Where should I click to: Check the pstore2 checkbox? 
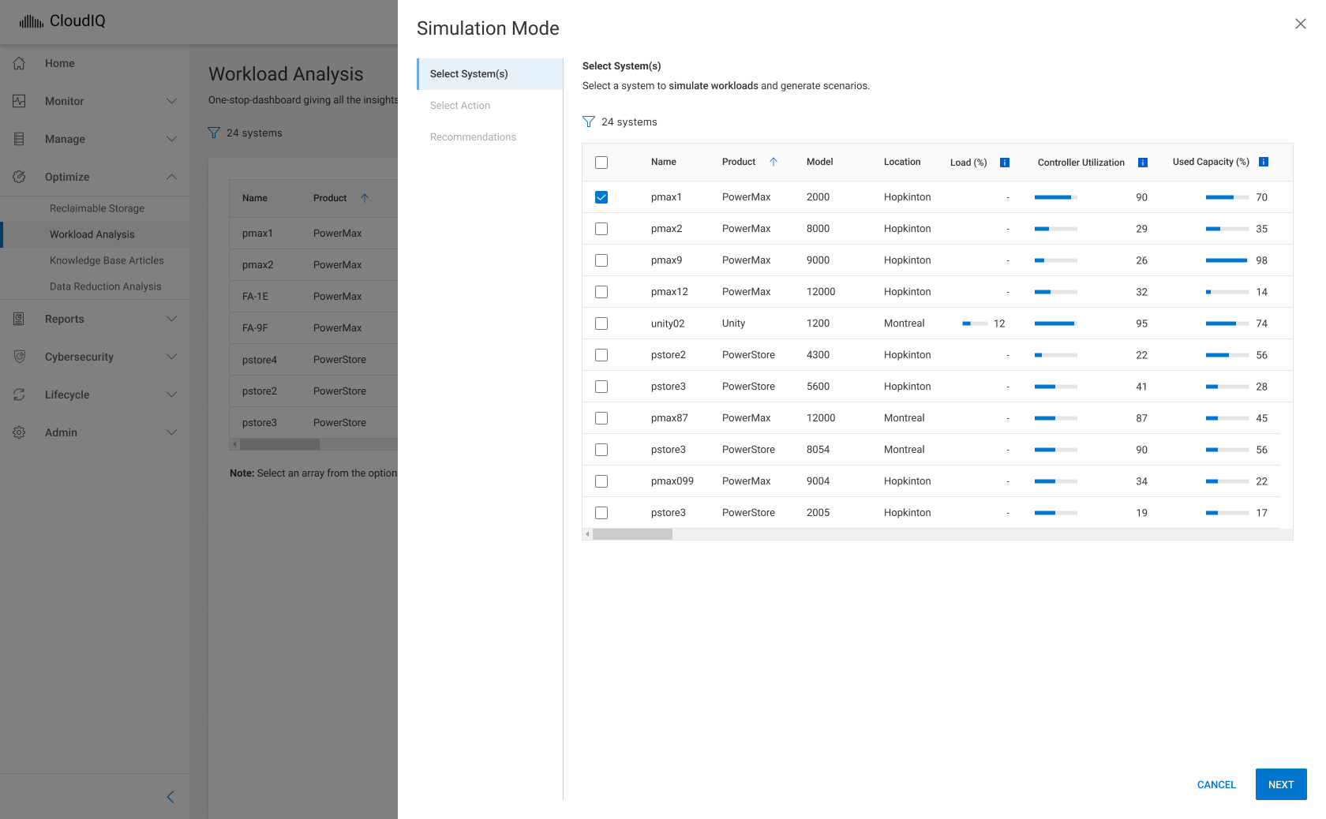point(601,355)
